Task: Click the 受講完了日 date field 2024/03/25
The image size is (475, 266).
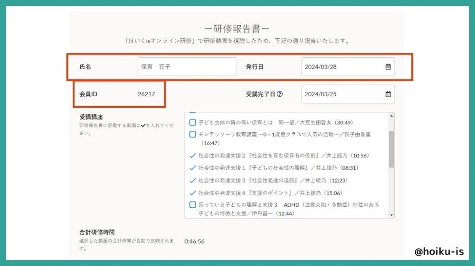Action: (348, 94)
